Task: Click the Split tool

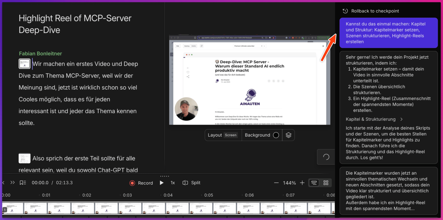Action: click(x=191, y=183)
